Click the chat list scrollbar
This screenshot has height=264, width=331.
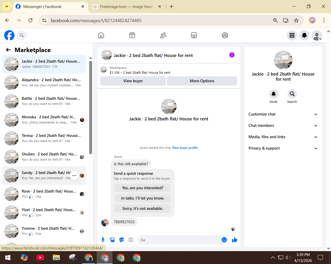[91, 108]
